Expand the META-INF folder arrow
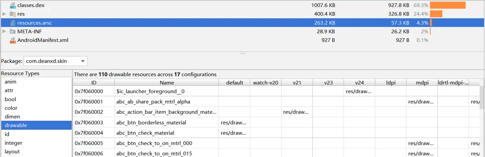This screenshot has height=157, width=485. 4,32
